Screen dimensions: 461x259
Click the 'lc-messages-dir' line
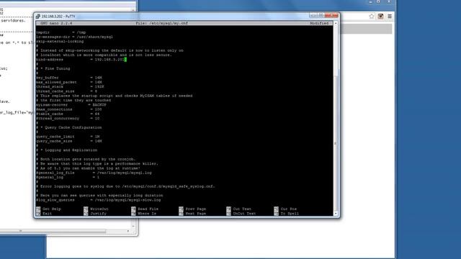click(74, 37)
